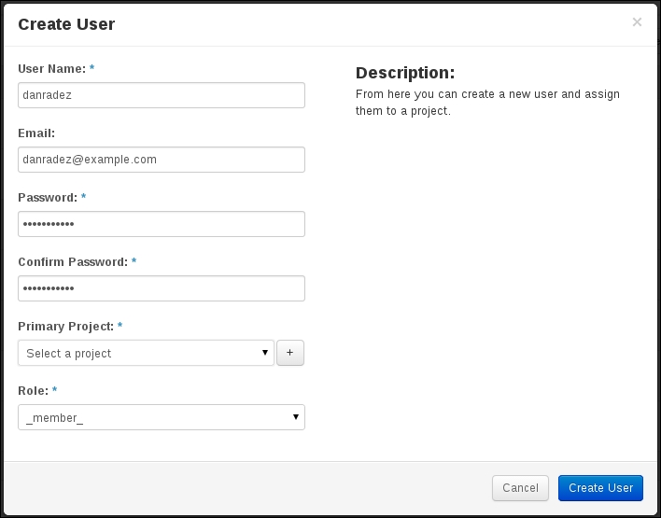Click the Primary Project label

pyautogui.click(x=65, y=327)
